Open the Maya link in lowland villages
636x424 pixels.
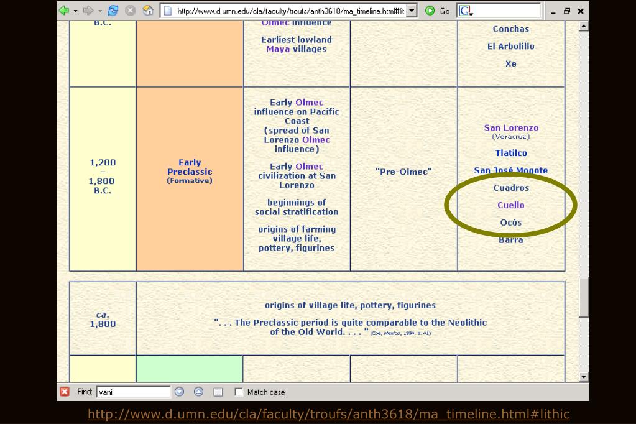pyautogui.click(x=278, y=49)
